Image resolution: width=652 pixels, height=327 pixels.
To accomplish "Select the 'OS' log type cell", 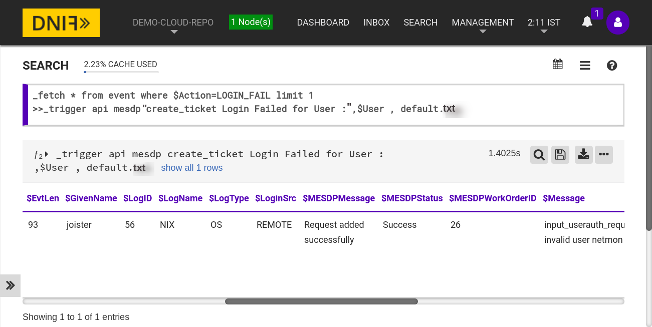I will pyautogui.click(x=216, y=225).
